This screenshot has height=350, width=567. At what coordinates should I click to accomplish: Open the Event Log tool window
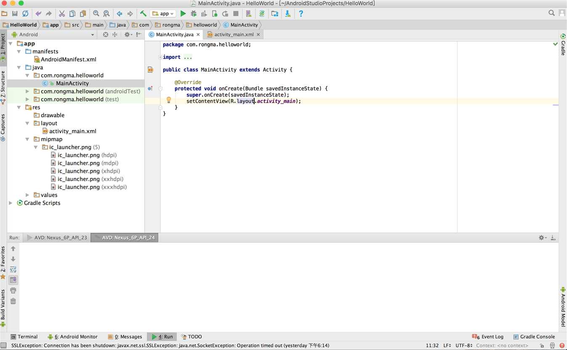tap(488, 337)
